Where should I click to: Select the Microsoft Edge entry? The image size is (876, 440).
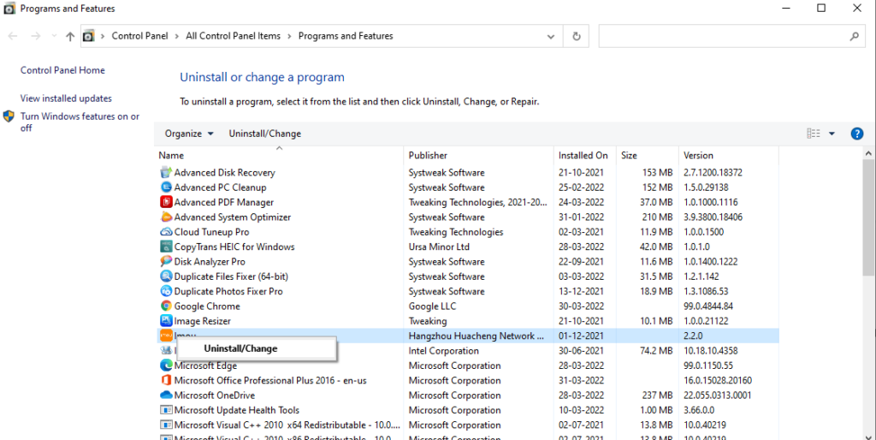coord(466,365)
